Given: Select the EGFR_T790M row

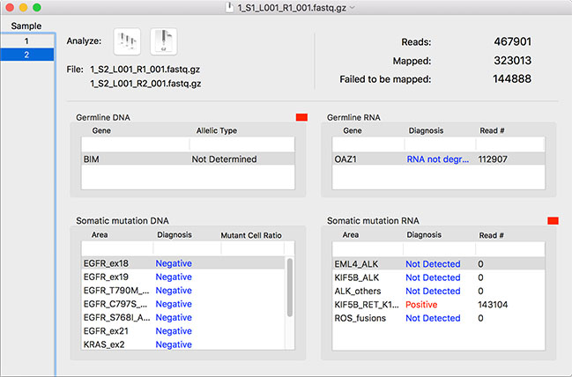Looking at the screenshot, I should coord(183,290).
